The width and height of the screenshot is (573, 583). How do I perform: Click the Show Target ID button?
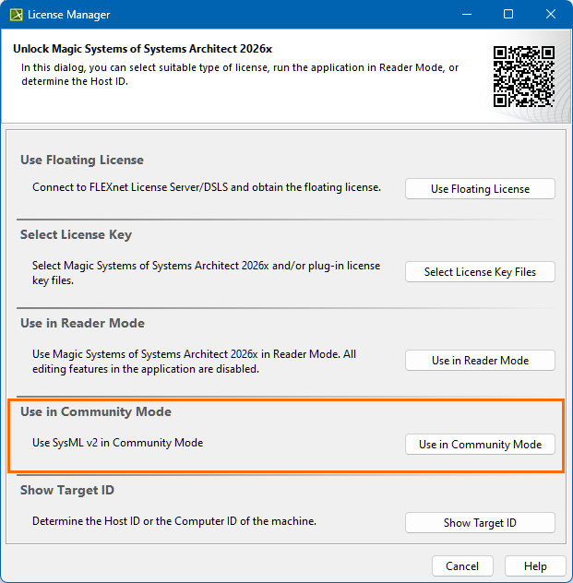pos(480,523)
